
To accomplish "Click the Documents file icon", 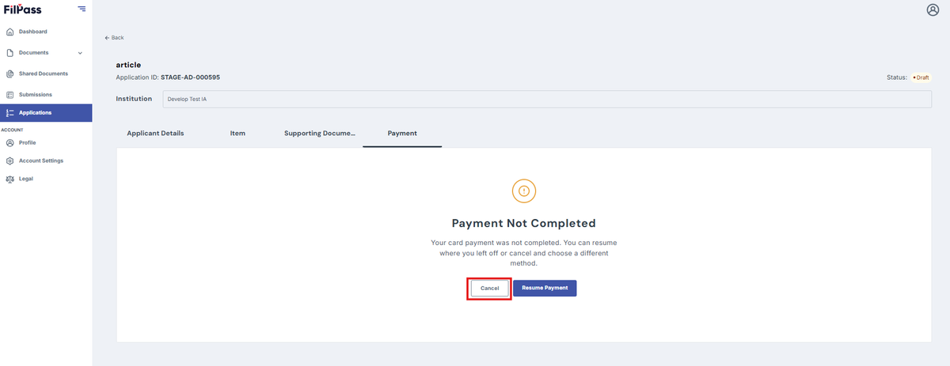I will pyautogui.click(x=9, y=53).
